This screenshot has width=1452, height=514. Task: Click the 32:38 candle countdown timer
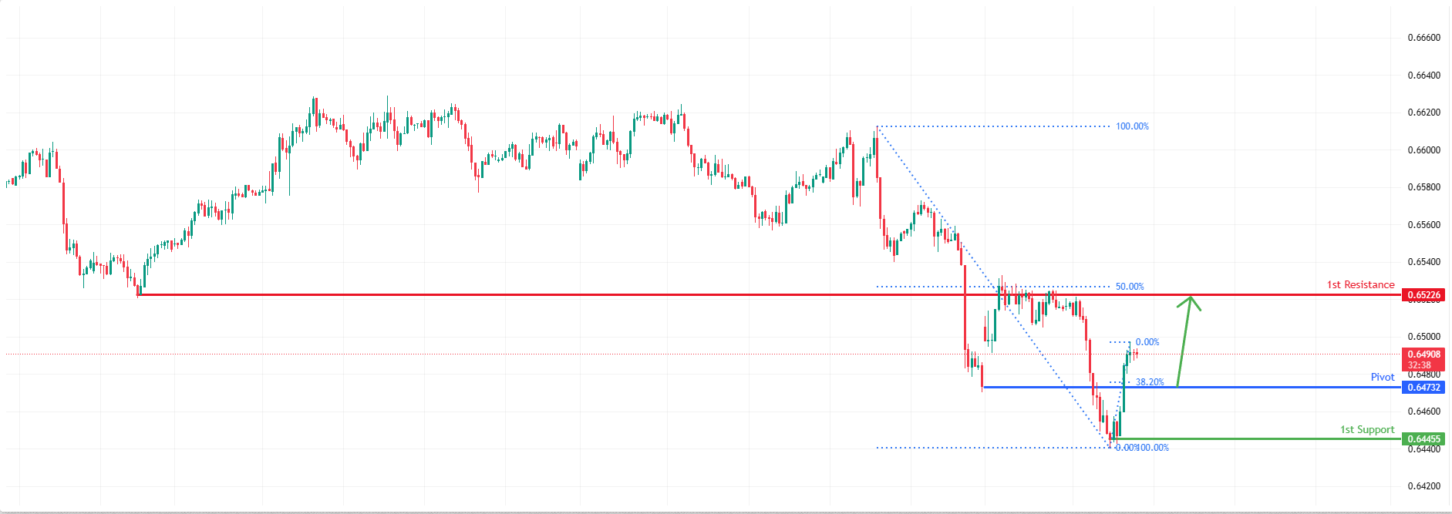click(1420, 365)
